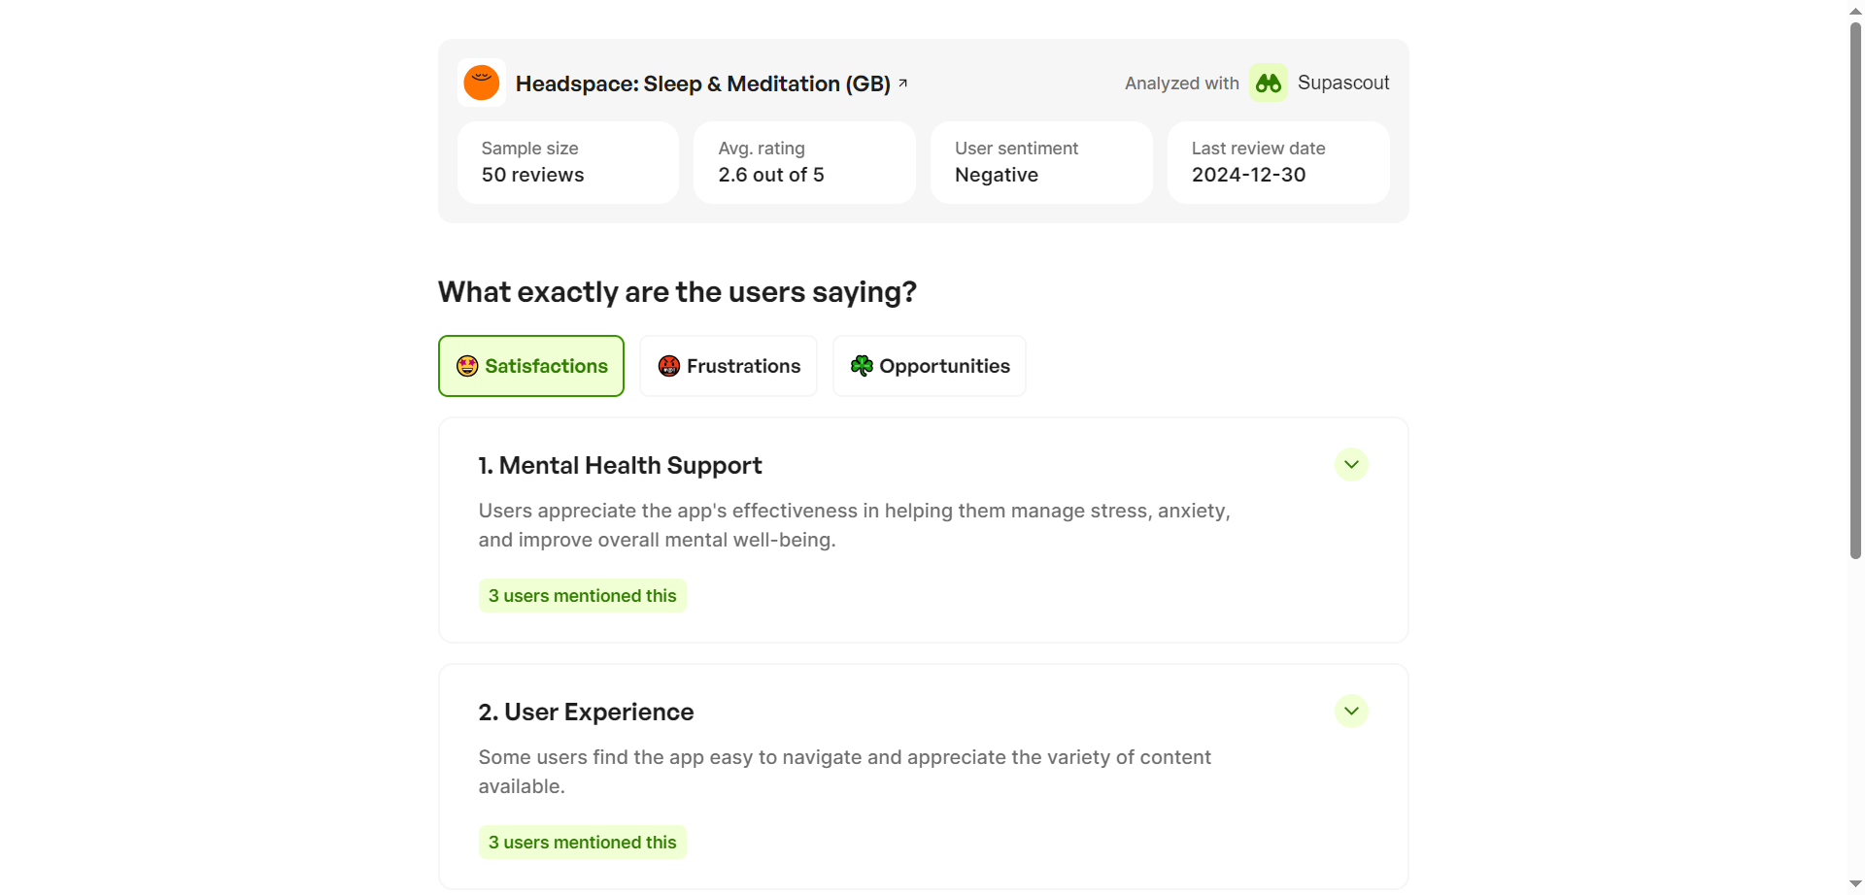Open the Opportunities tab

click(930, 366)
